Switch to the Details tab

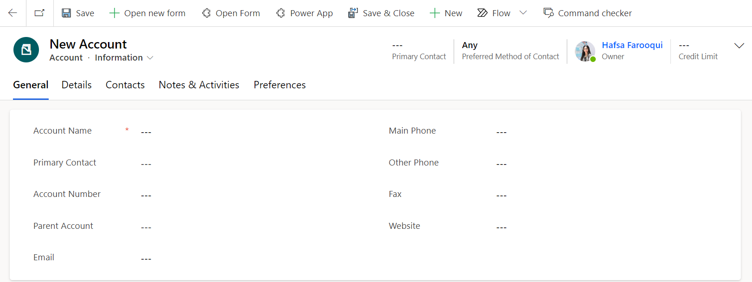point(76,85)
